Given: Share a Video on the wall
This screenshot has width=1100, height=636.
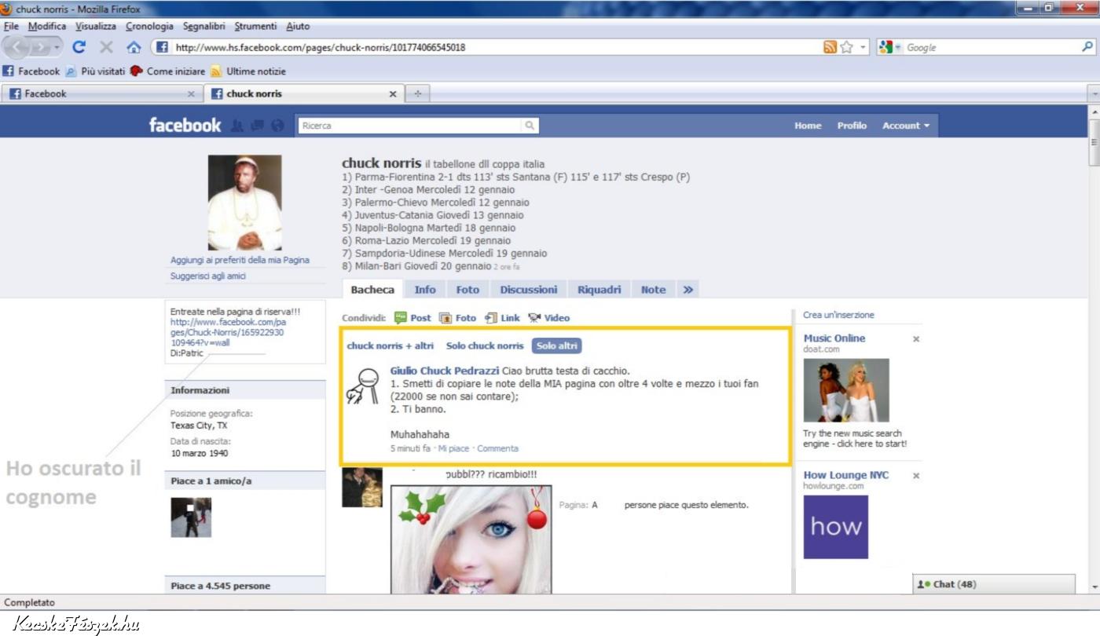Looking at the screenshot, I should (x=549, y=318).
